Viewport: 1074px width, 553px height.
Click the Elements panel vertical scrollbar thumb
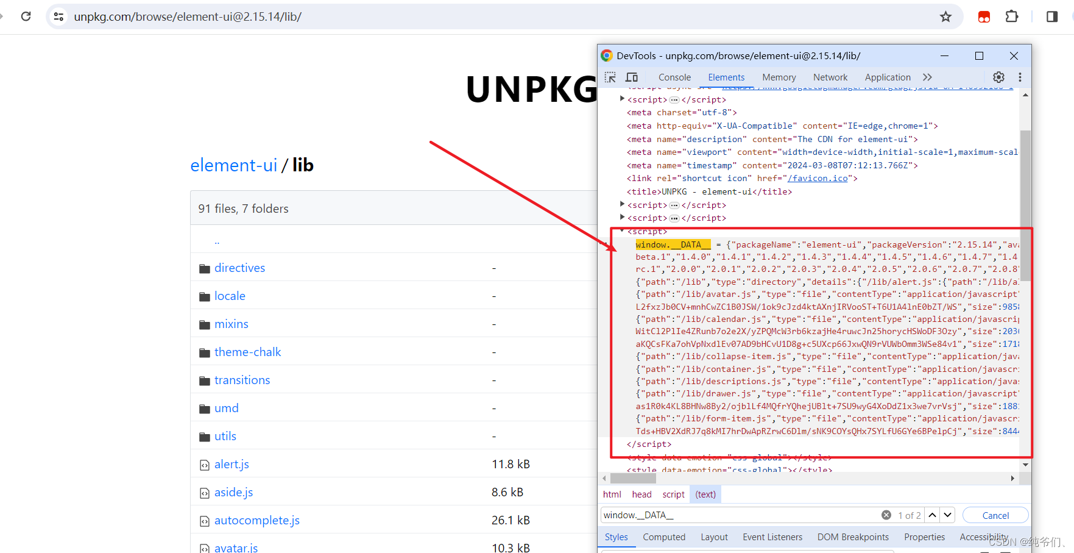(1025, 205)
